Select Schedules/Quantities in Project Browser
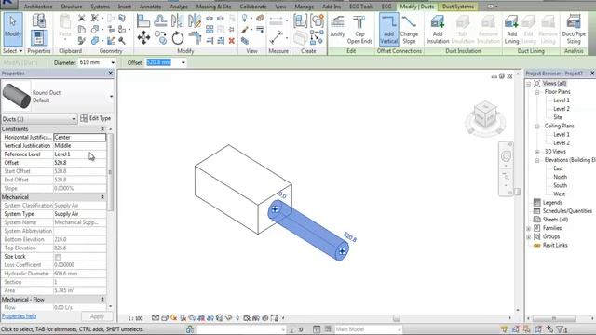This screenshot has width=596, height=335. [x=567, y=211]
